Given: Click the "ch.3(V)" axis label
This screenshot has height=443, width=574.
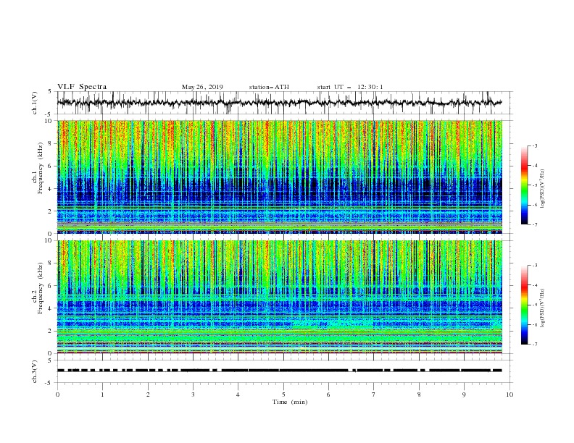Looking at the screenshot, I should click(x=35, y=371).
